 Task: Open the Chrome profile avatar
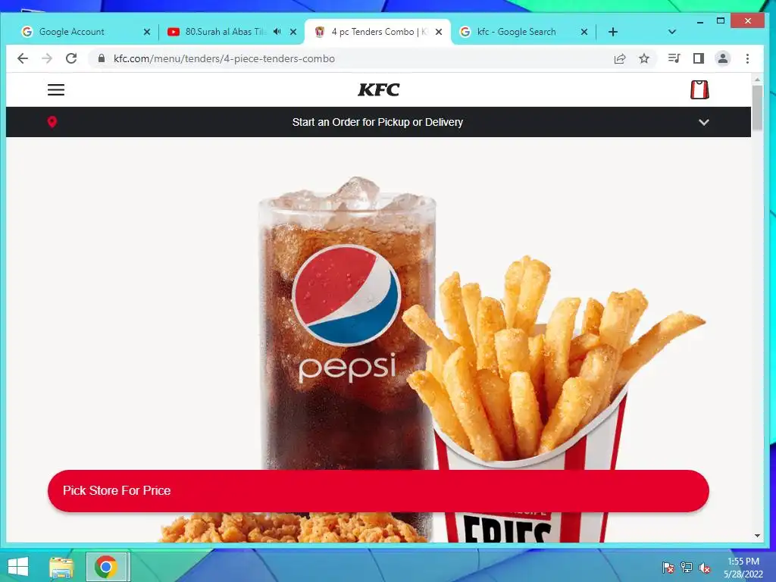tap(722, 58)
